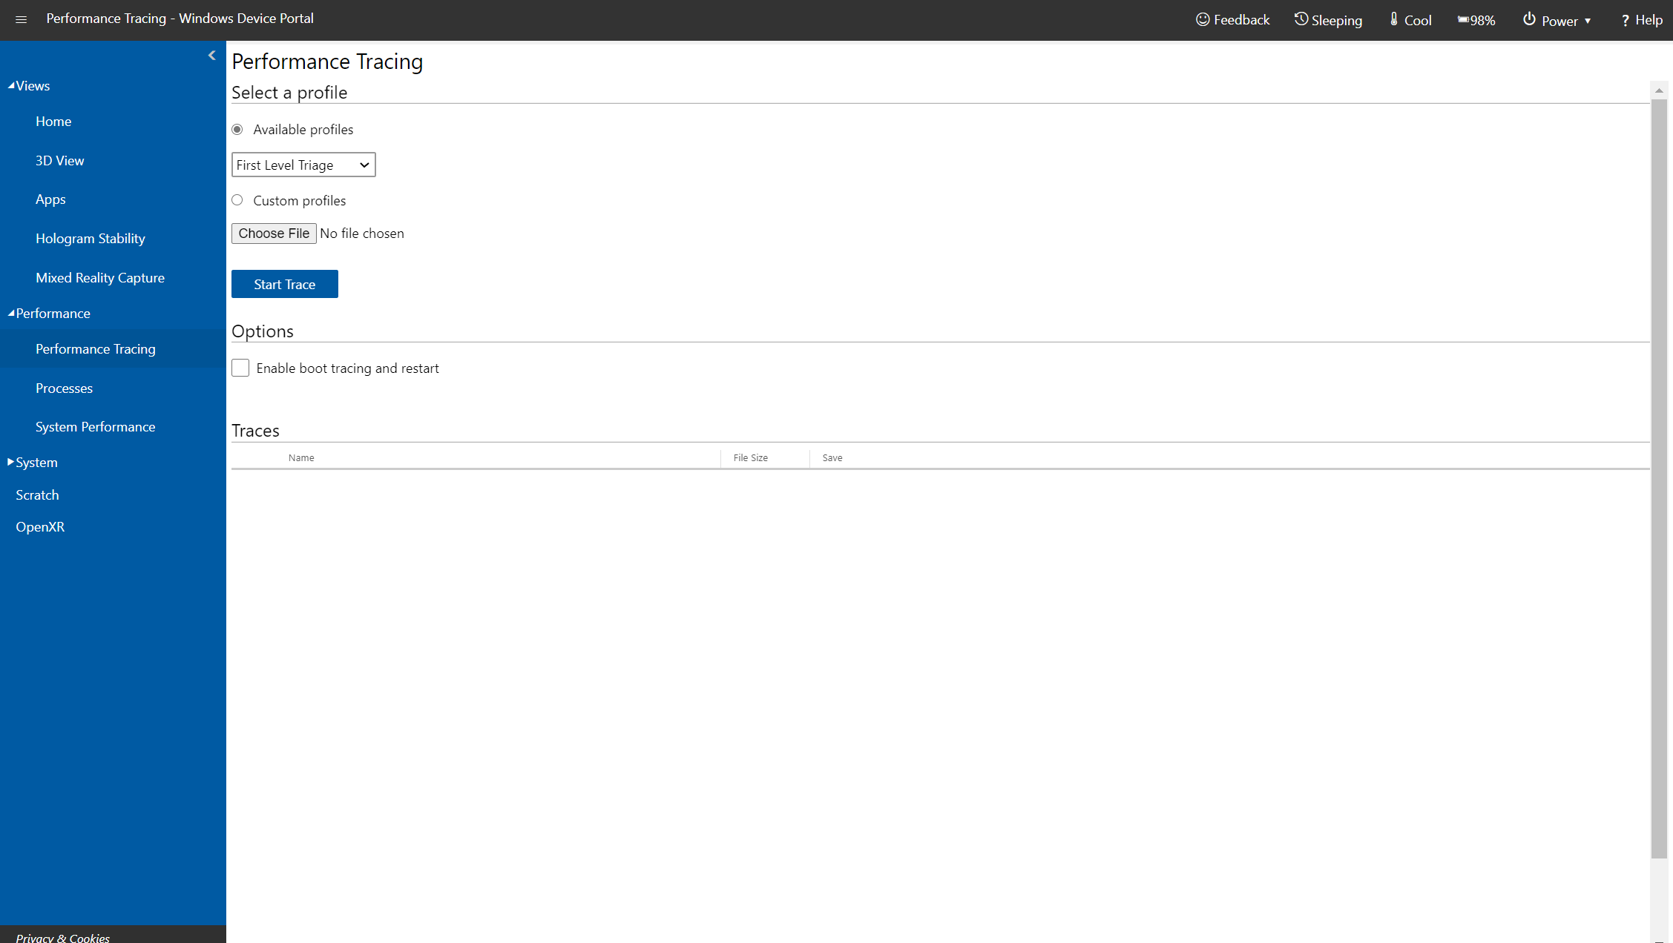Screen dimensions: 1673x943
Task: Navigate to OpenXR section
Action: click(x=40, y=527)
